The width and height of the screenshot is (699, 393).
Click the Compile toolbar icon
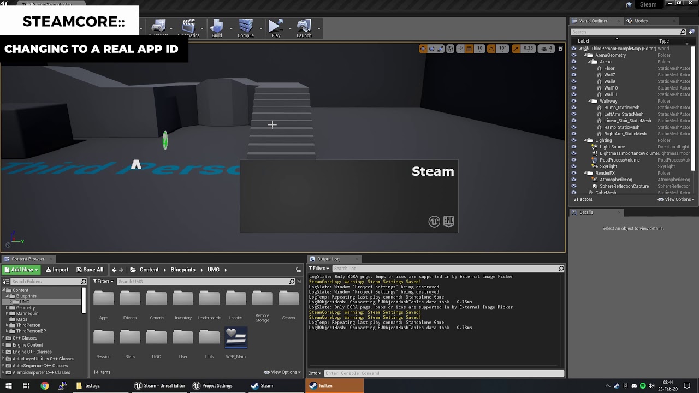[x=245, y=28]
